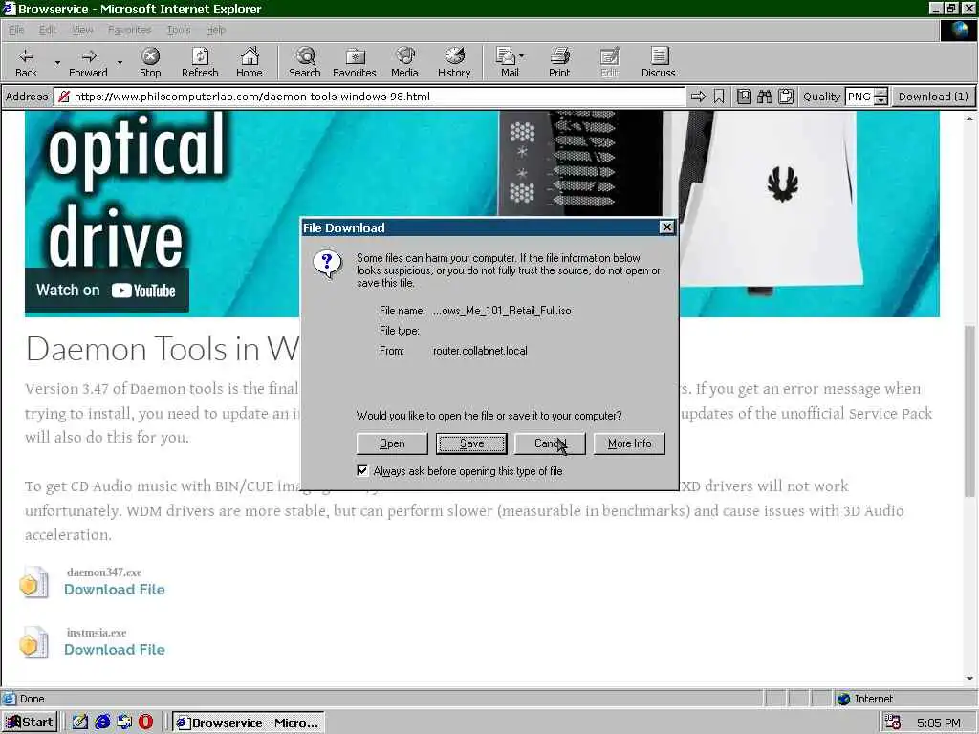Screen dimensions: 979x734
Task: Click the Download (1) button
Action: (933, 97)
